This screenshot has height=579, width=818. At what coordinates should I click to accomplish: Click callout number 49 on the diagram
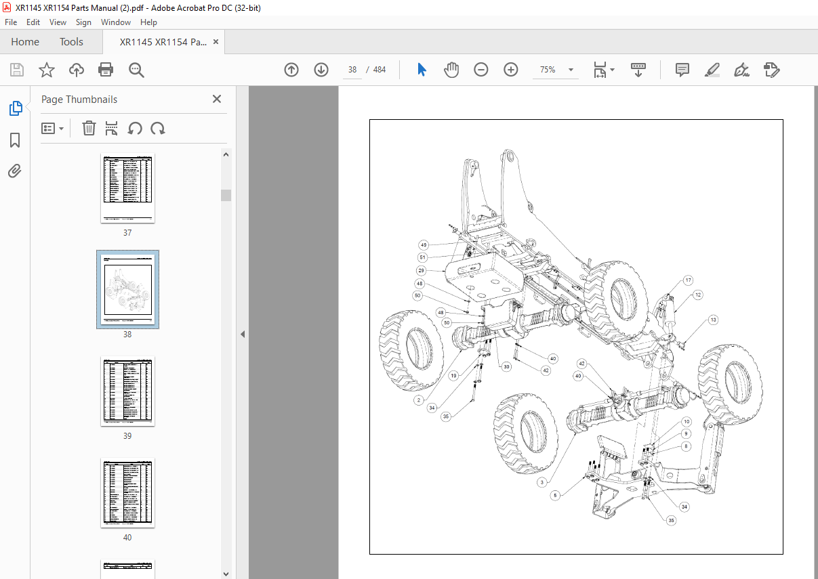click(424, 244)
